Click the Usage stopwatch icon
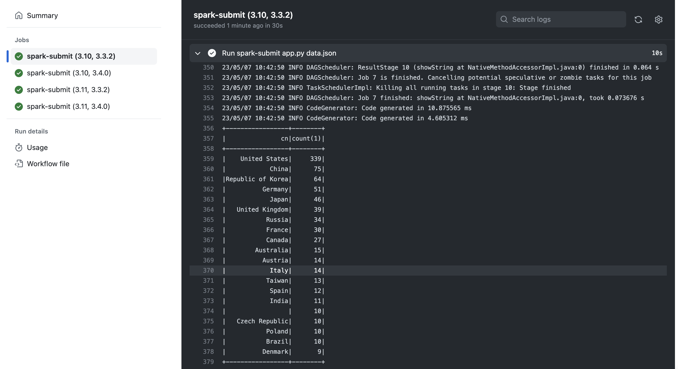 pos(19,147)
